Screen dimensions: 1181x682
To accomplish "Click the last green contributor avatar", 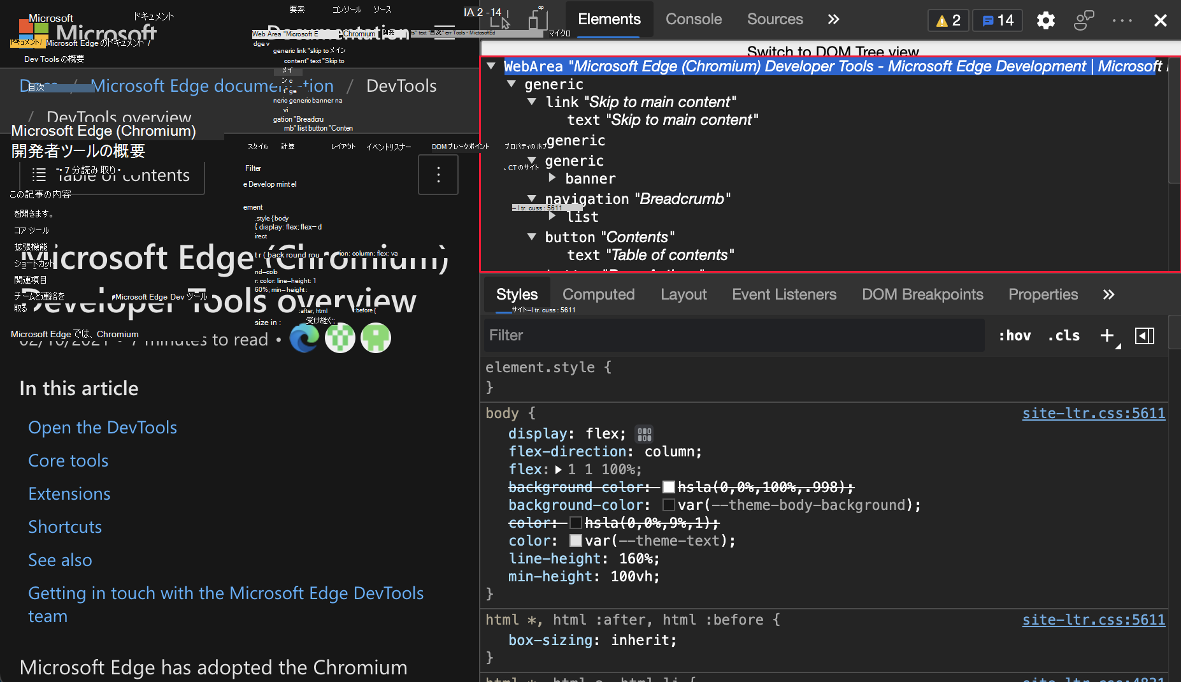I will pos(376,338).
